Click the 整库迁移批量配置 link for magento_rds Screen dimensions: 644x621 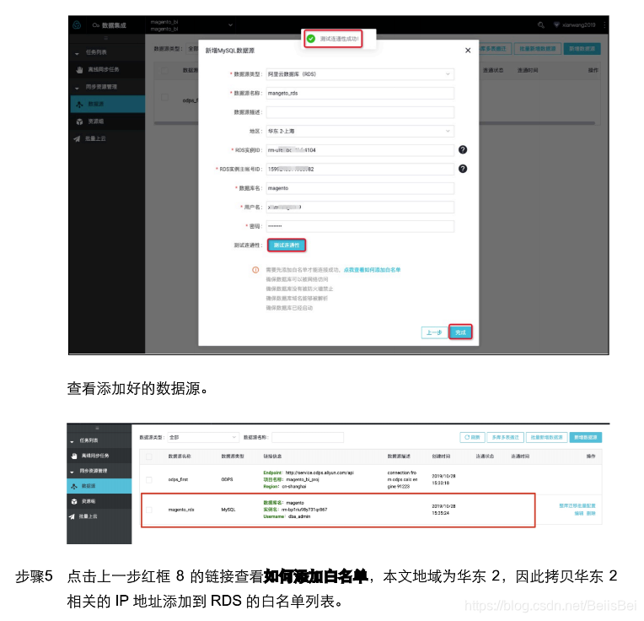[577, 506]
